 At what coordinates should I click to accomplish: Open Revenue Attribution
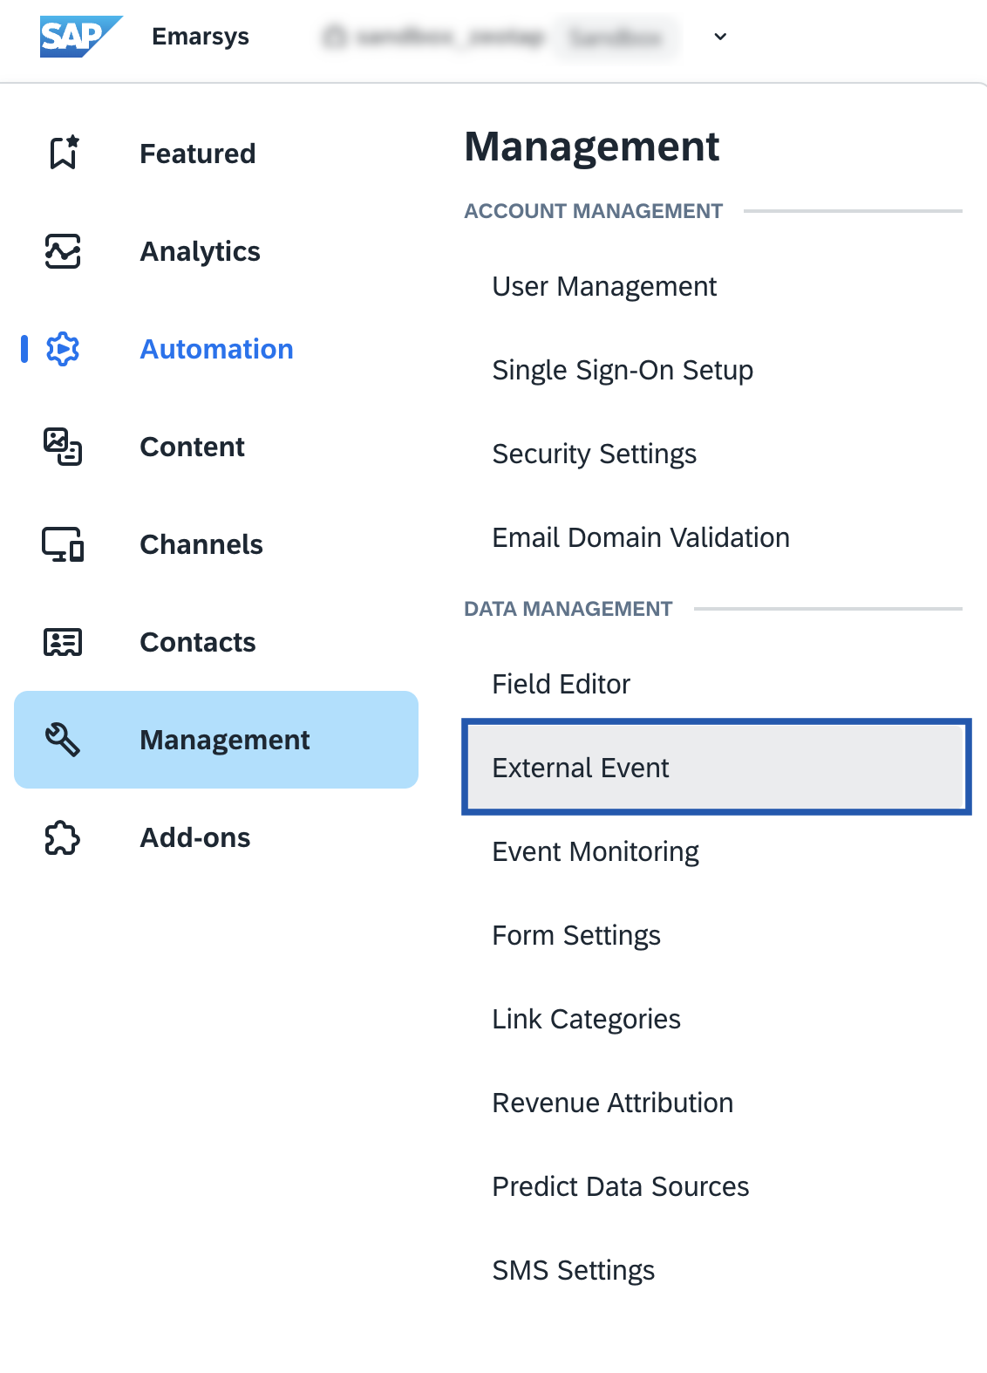coord(613,1103)
